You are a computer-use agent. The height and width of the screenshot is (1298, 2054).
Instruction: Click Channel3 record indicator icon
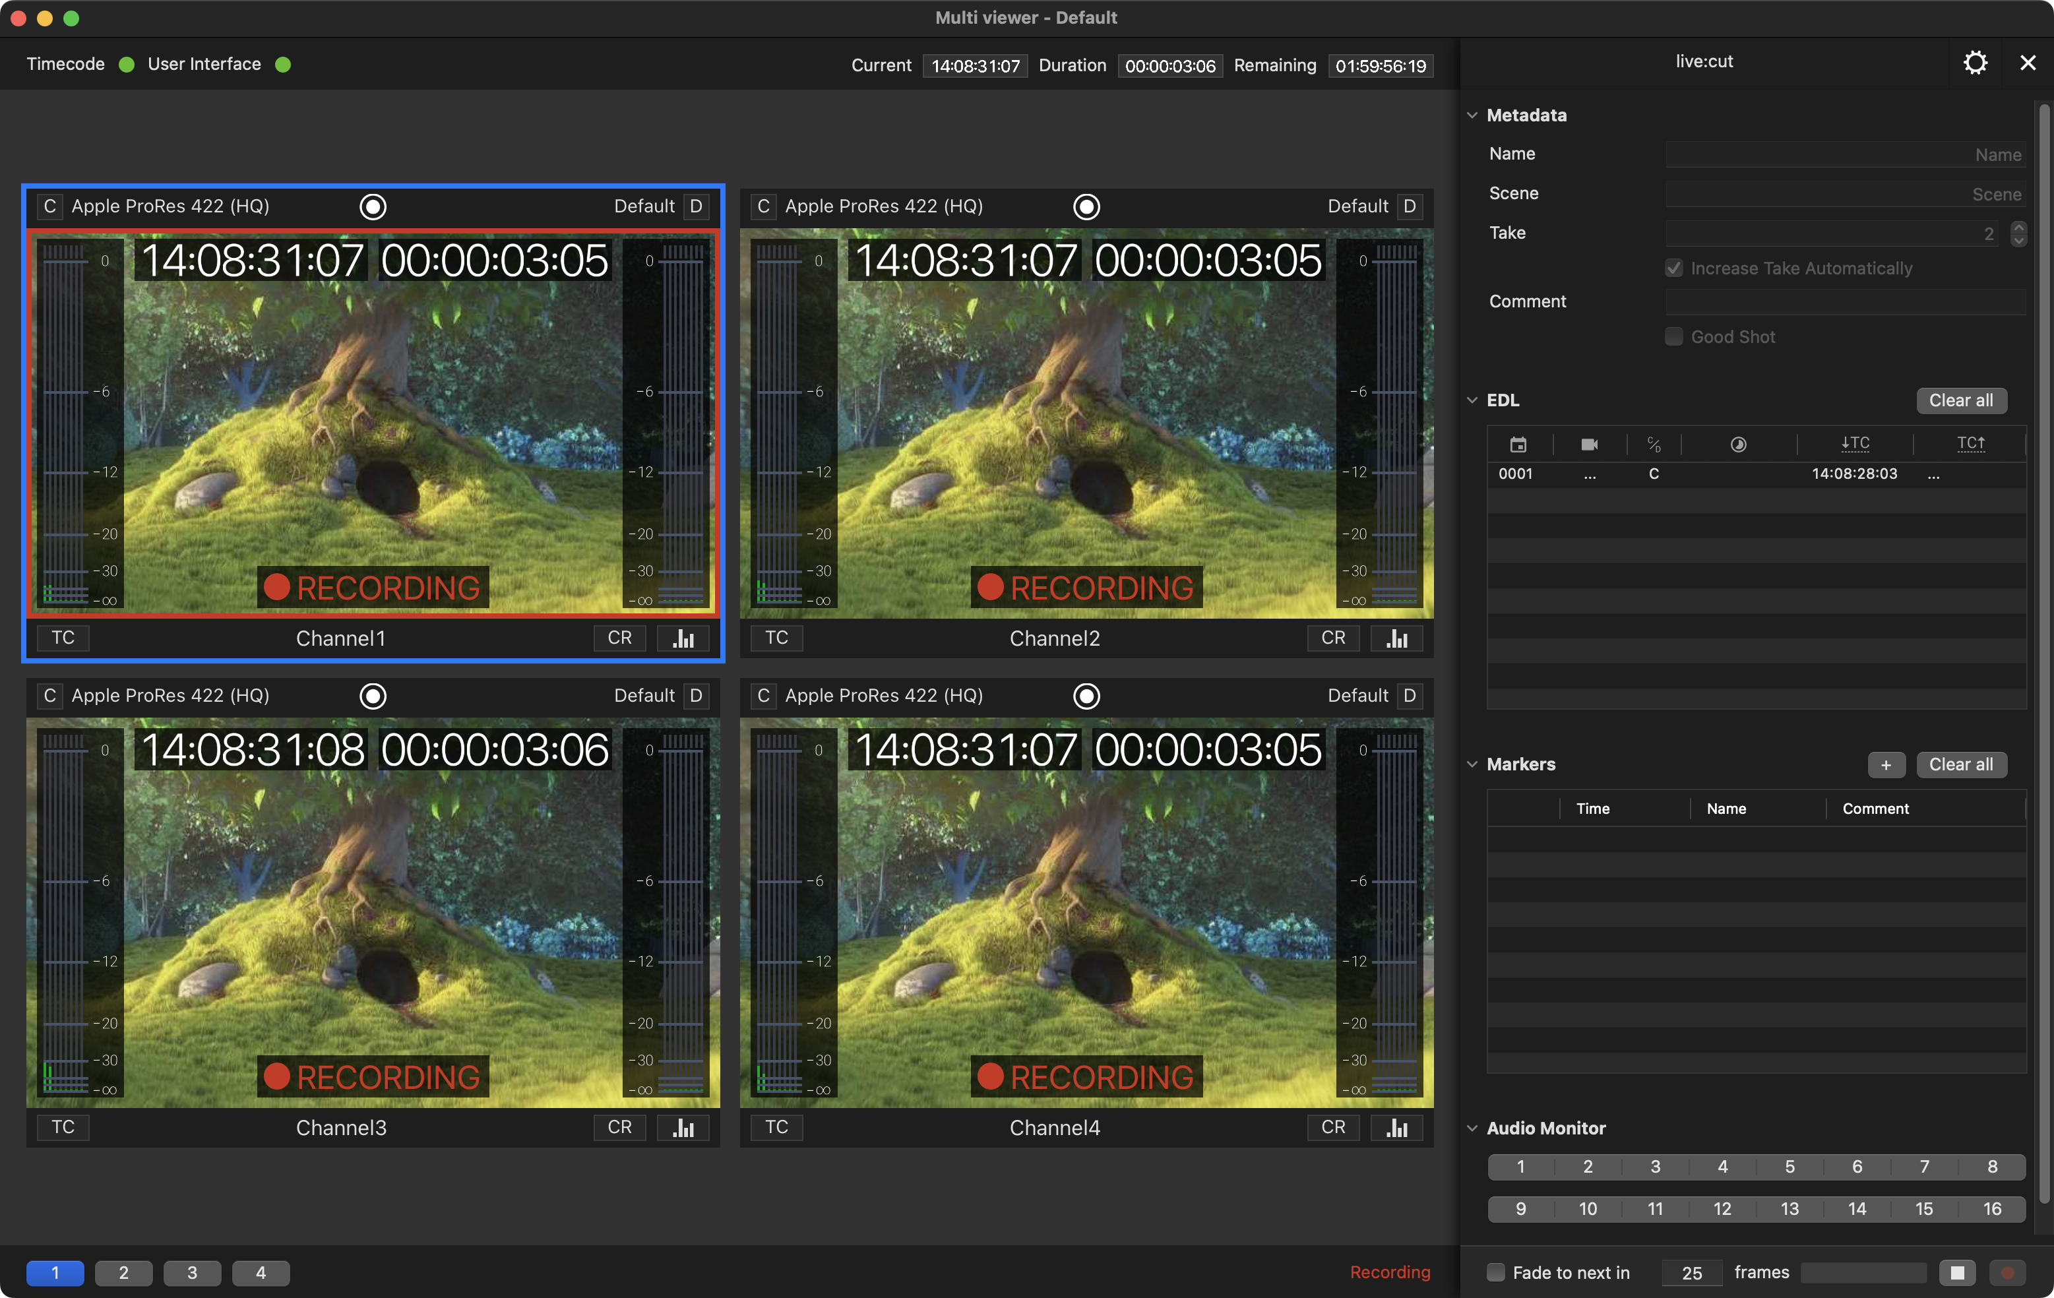click(373, 696)
